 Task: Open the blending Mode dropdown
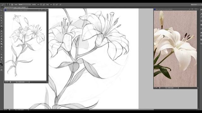[x=25, y=4]
